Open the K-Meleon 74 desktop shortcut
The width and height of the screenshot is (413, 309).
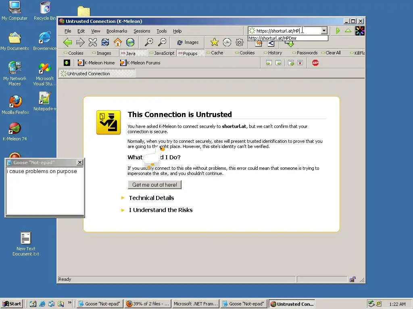click(x=15, y=132)
